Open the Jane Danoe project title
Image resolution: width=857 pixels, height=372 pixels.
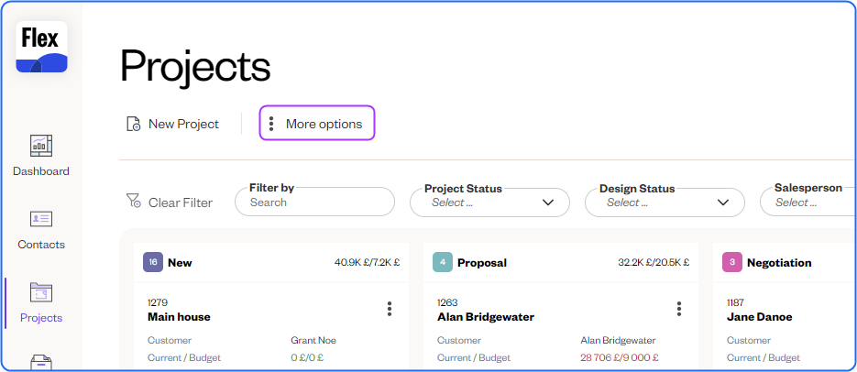click(759, 317)
